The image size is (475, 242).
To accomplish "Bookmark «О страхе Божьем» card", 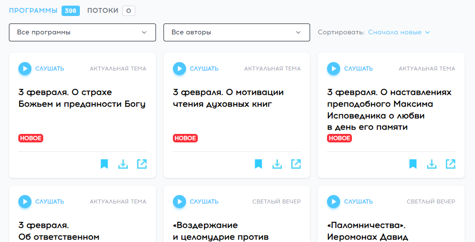I will 104,164.
